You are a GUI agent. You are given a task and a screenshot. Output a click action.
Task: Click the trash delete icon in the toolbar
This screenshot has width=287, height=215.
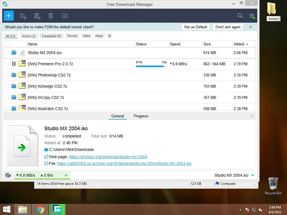point(51,16)
